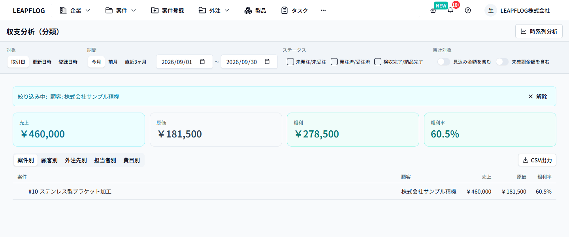Select 更新日時 as the target date
569x237 pixels.
[x=42, y=62]
